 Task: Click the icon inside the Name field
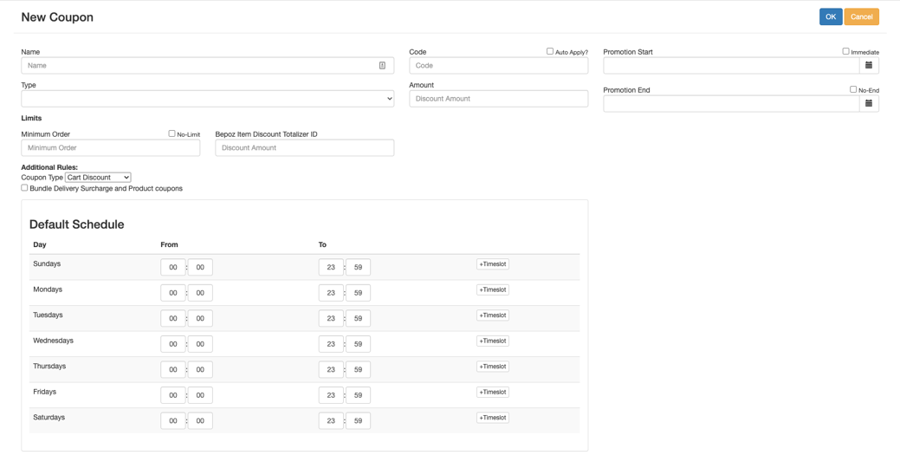point(382,66)
